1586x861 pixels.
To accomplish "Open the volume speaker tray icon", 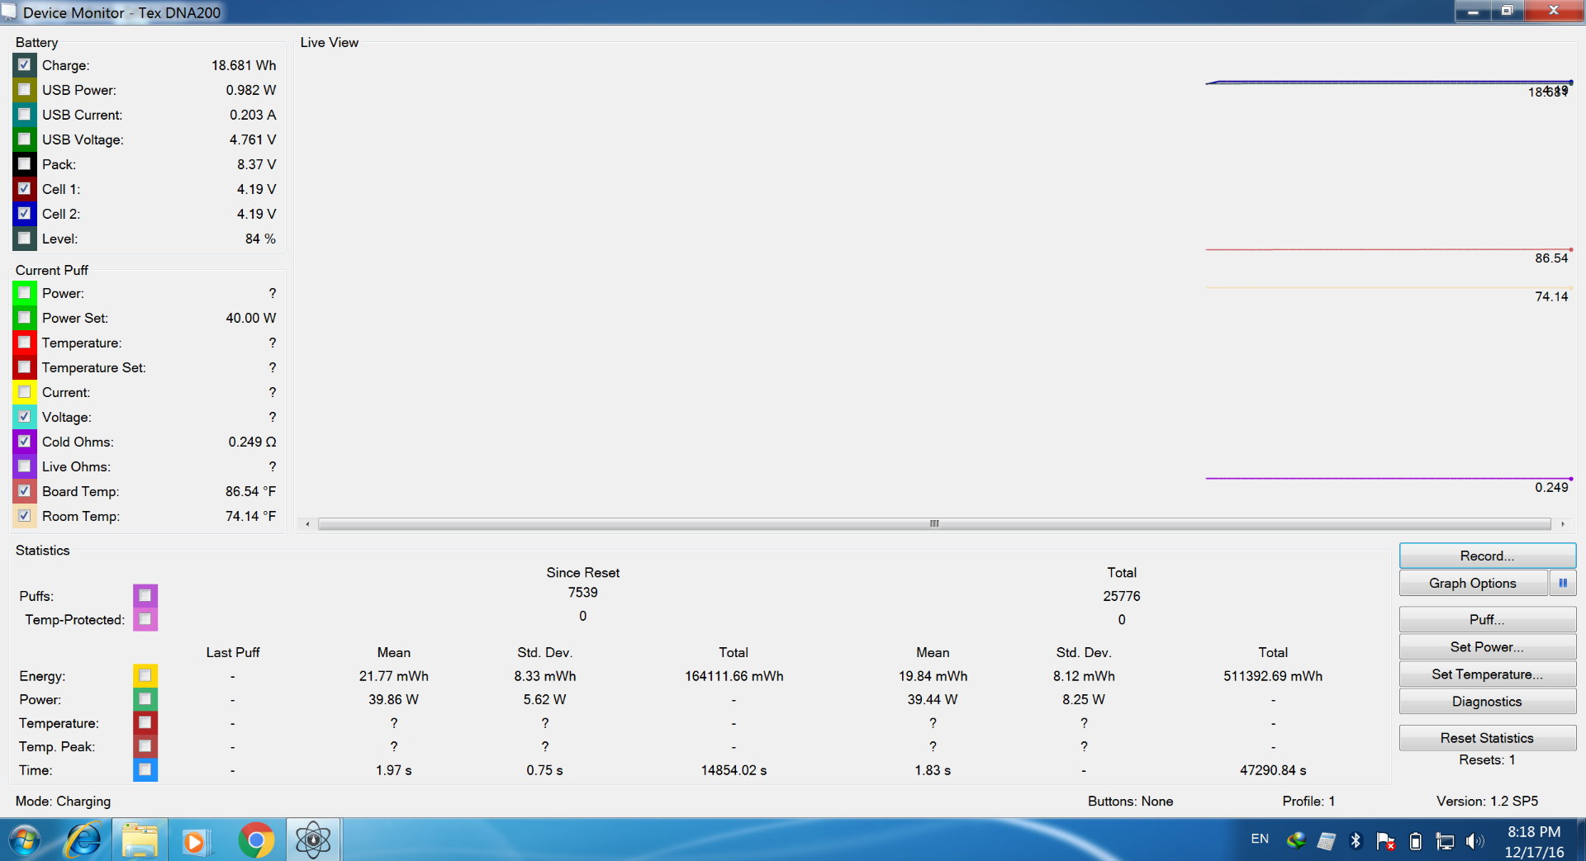I will [x=1473, y=840].
